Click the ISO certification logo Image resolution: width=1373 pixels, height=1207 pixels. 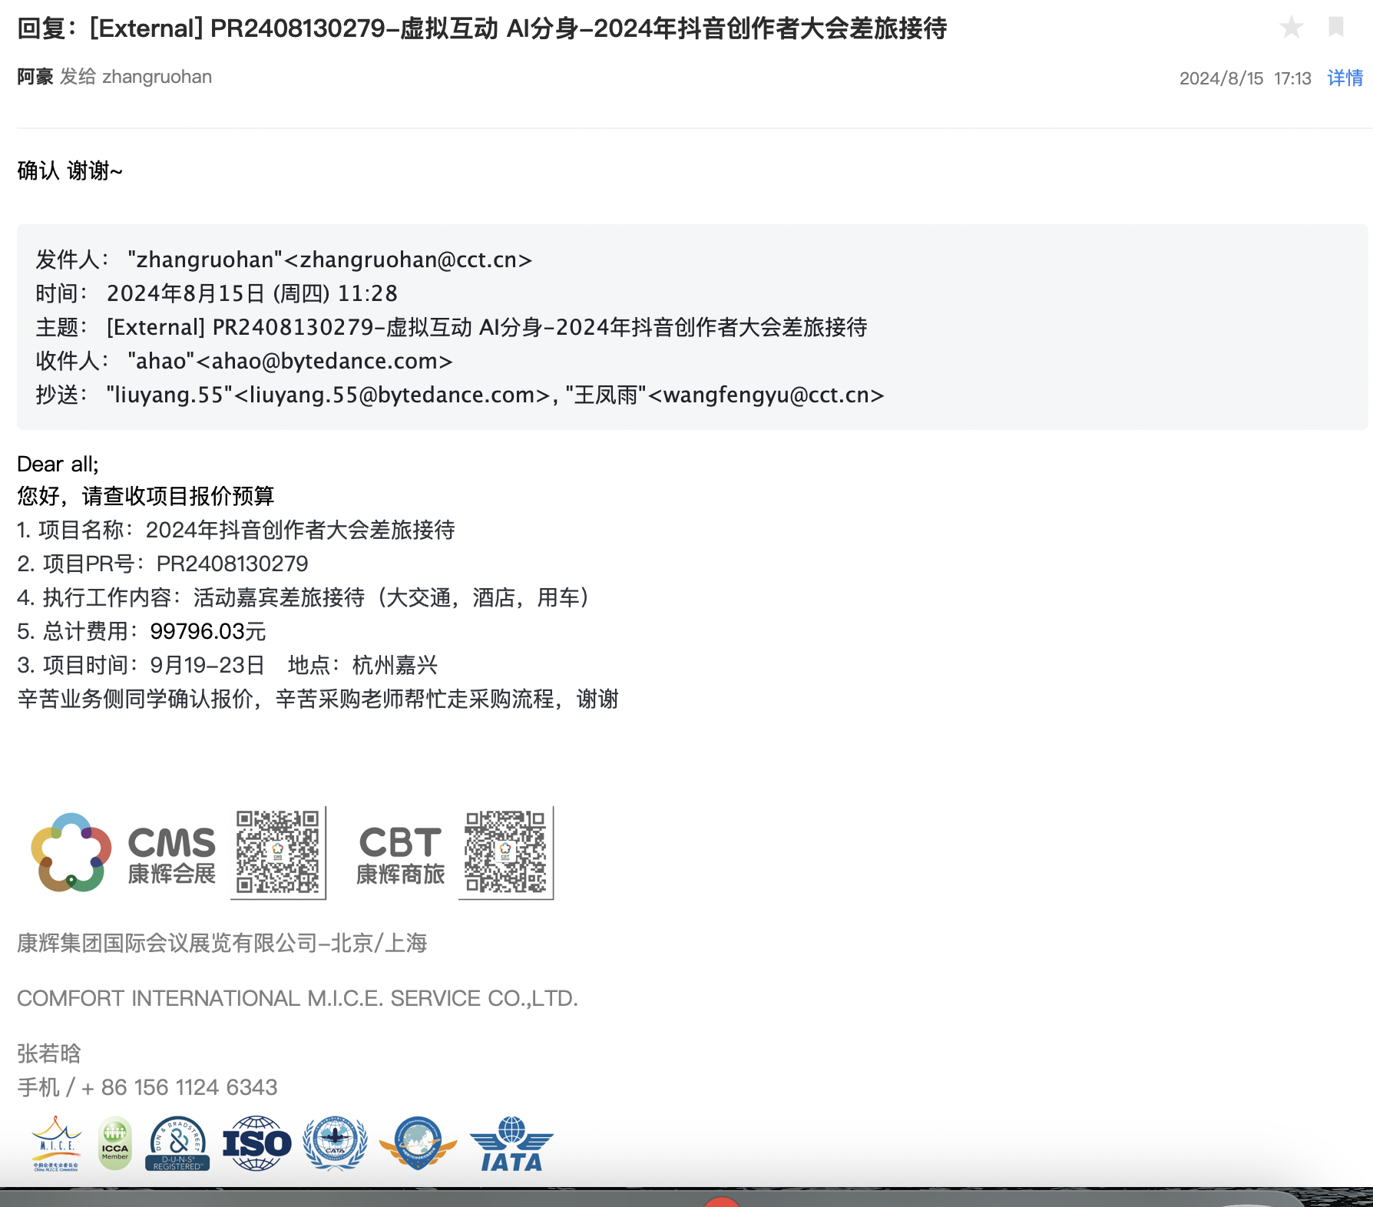(x=256, y=1144)
